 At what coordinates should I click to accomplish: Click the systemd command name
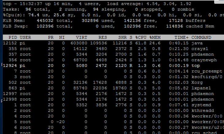point(201,105)
